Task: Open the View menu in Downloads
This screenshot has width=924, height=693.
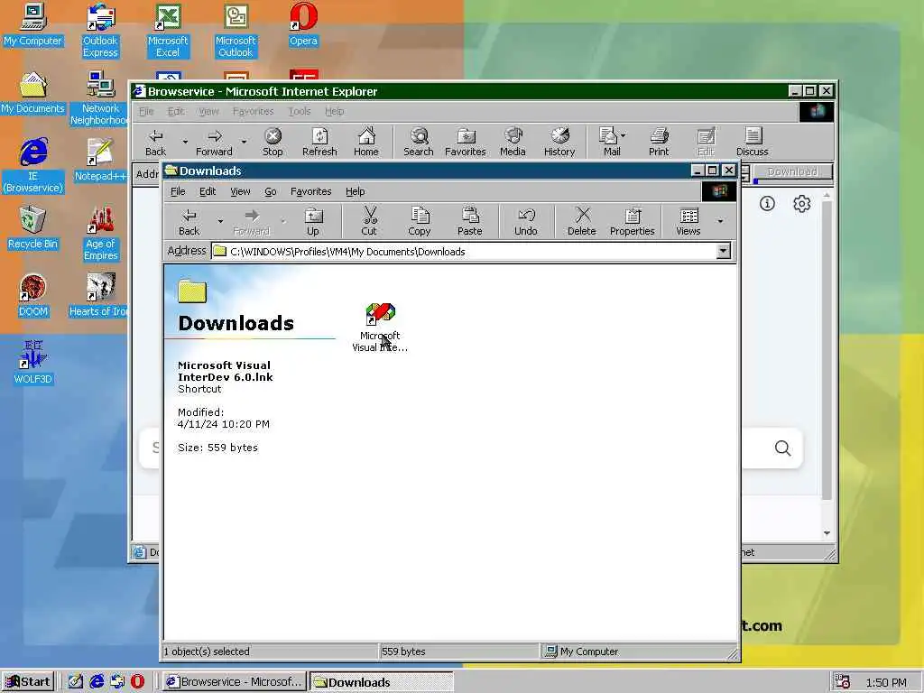Action: pyautogui.click(x=240, y=191)
